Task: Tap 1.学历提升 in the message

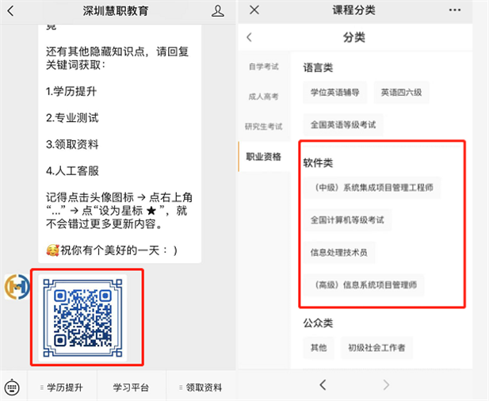Action: click(71, 91)
